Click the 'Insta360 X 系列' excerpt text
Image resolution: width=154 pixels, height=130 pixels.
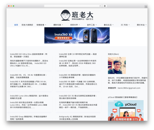click(28, 84)
